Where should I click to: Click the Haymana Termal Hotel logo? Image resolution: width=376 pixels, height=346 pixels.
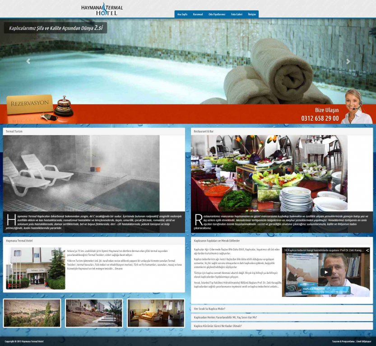[x=102, y=9]
